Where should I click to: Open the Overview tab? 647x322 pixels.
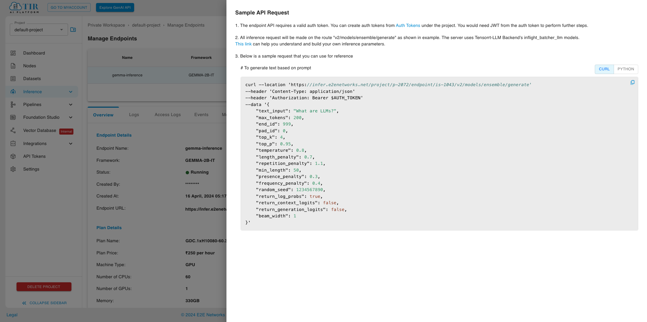click(x=103, y=115)
